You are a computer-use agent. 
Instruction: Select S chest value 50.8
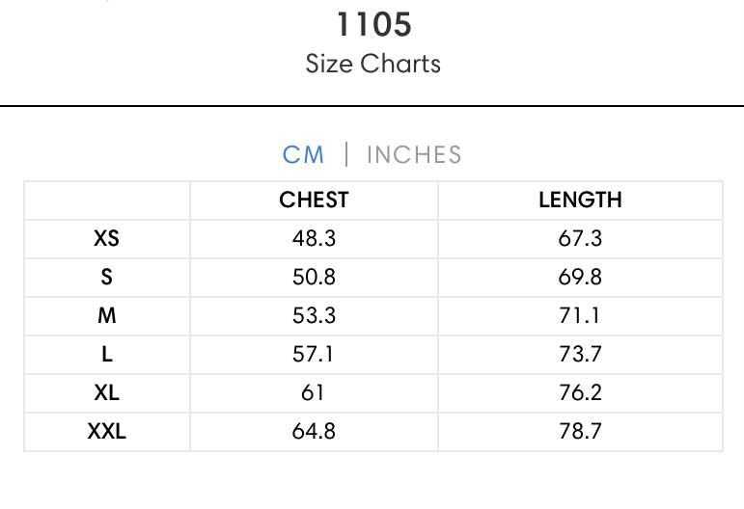[x=314, y=277]
